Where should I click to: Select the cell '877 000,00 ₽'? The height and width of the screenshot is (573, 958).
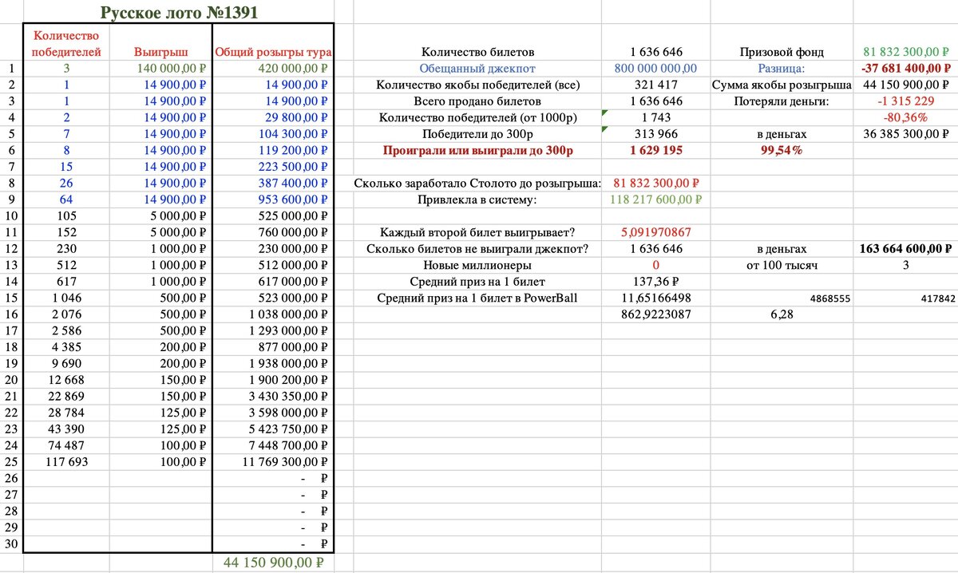click(294, 347)
